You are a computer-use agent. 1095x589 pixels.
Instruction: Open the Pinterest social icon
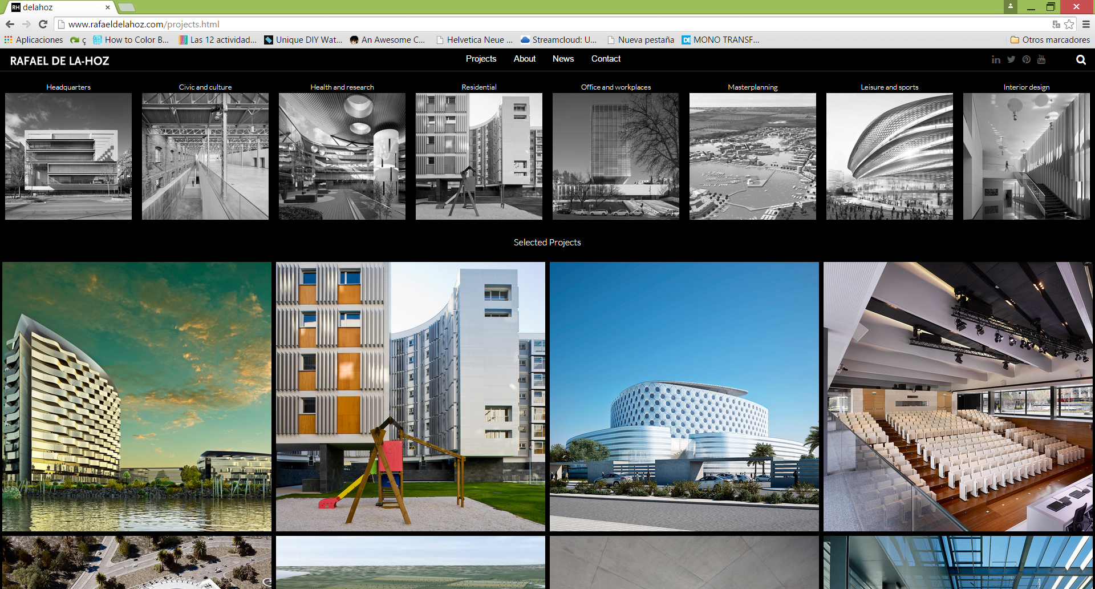(1027, 59)
